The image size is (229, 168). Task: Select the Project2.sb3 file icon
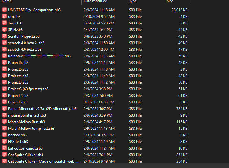tap(4, 95)
